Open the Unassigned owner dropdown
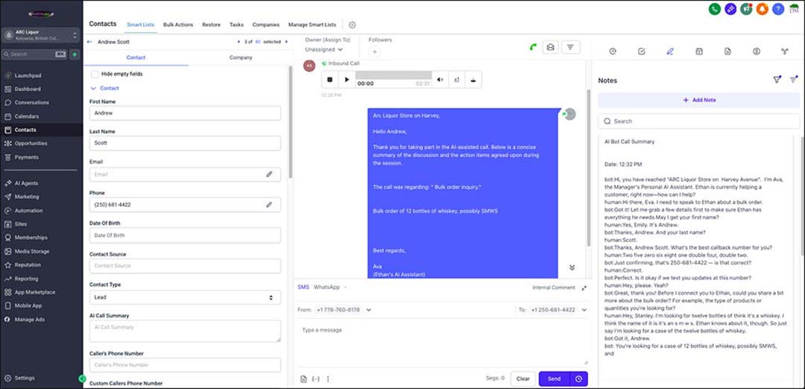The width and height of the screenshot is (805, 389). pyautogui.click(x=323, y=50)
